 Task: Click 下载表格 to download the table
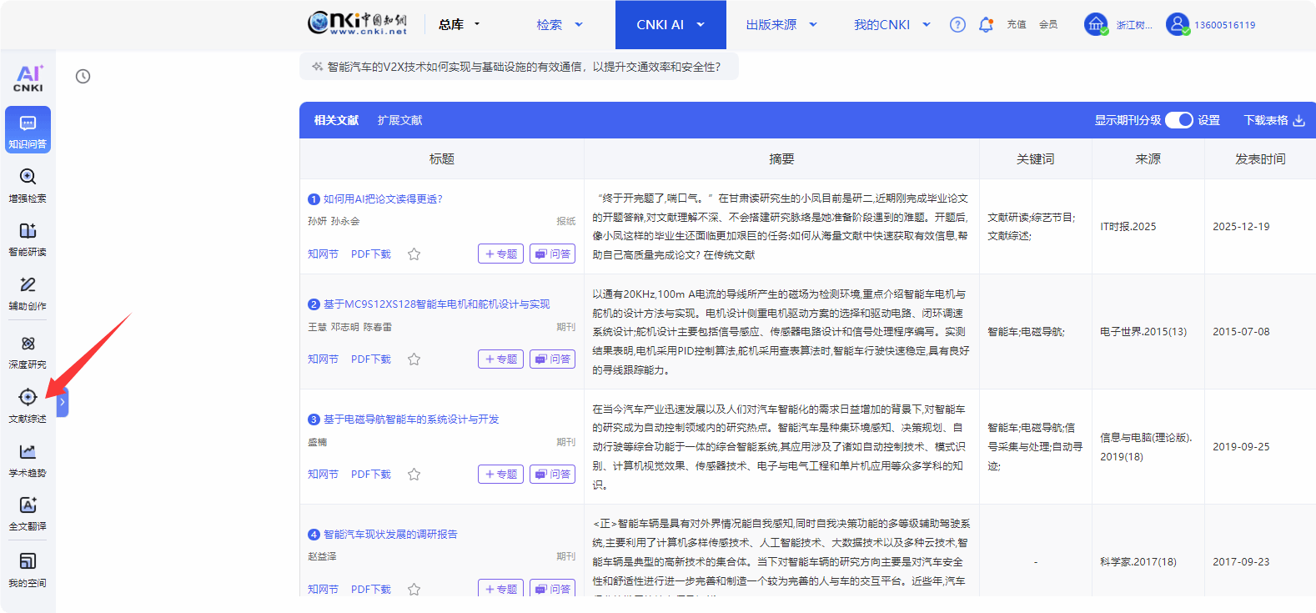1273,120
